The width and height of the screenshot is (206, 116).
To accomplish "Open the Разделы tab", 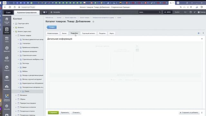I will pos(102,33).
